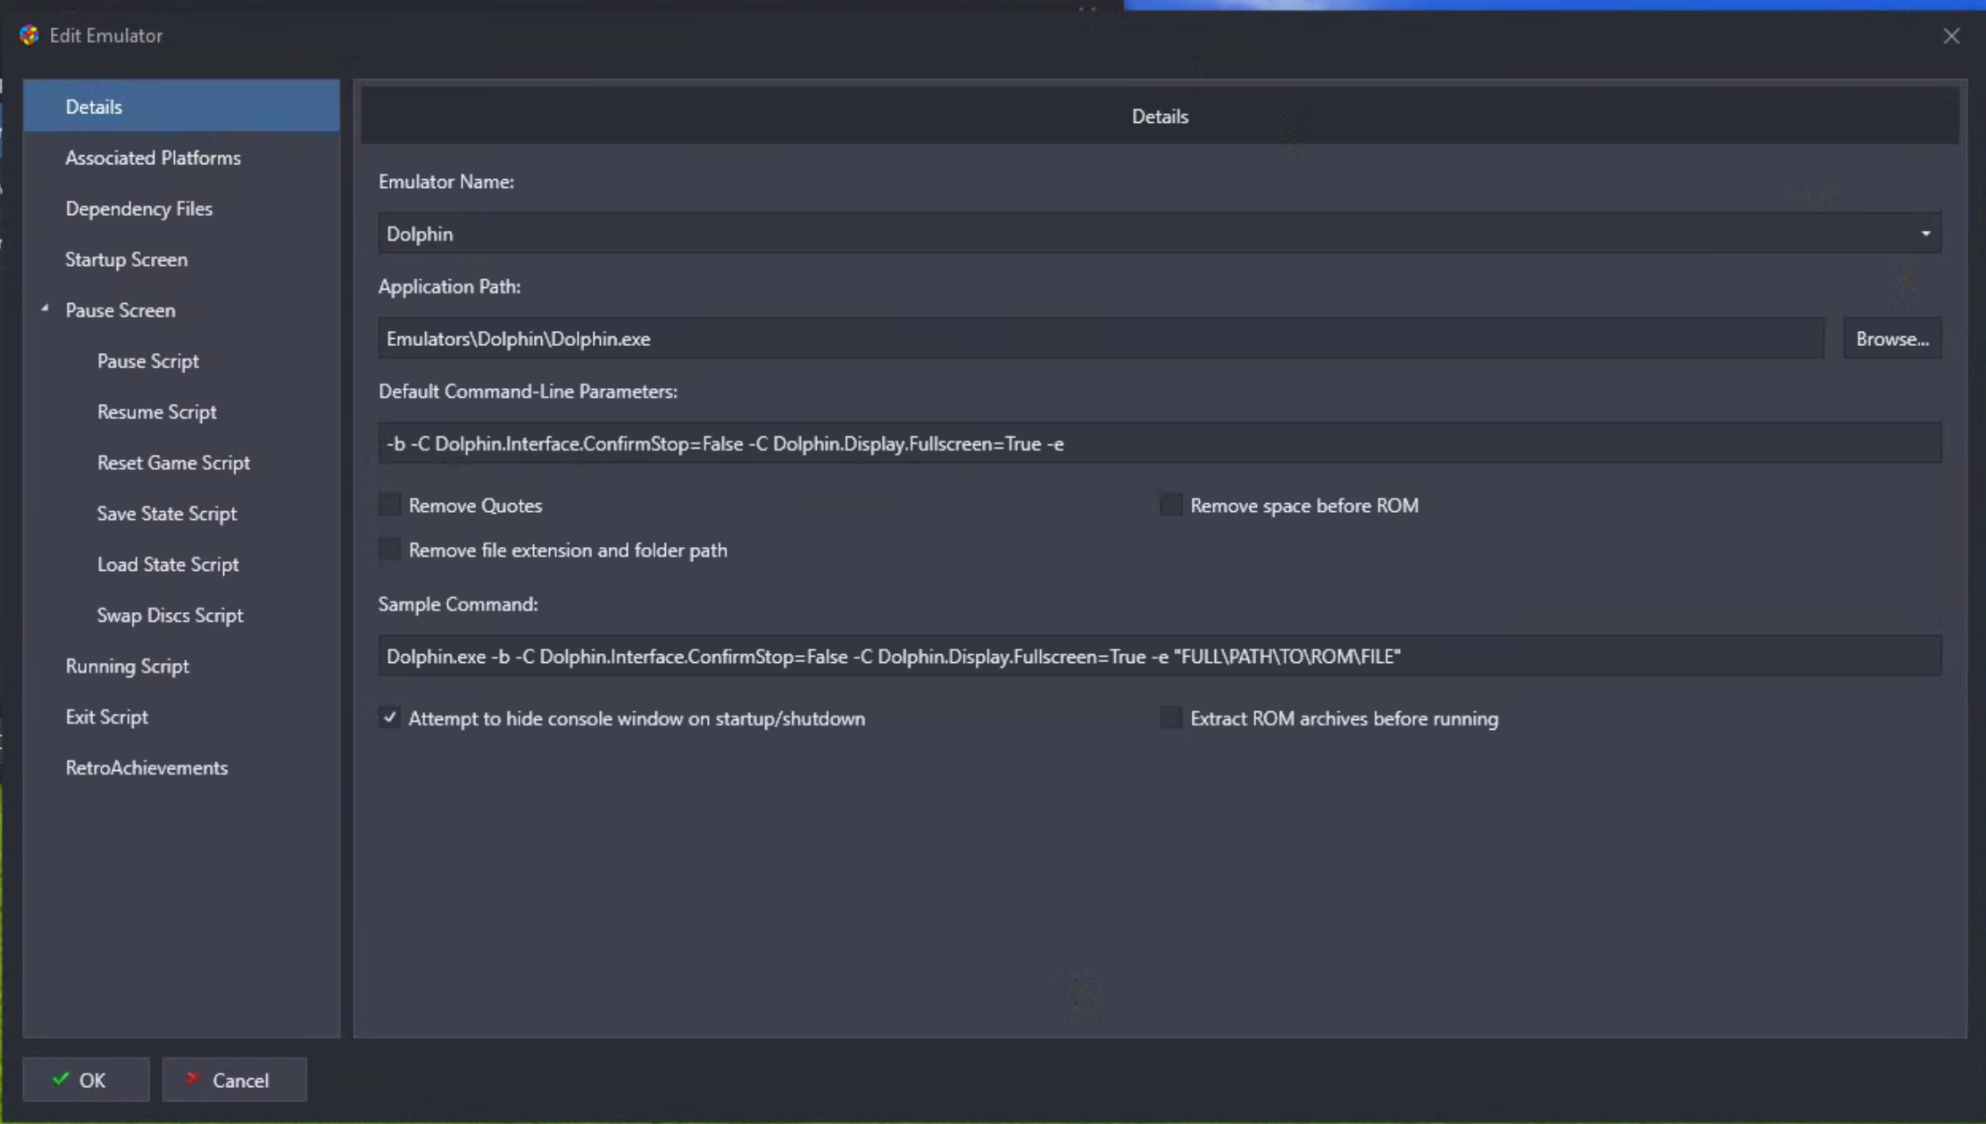Click the "Default Command-Line Parameters:" label
Viewport: 1986px width, 1124px height.
point(528,392)
